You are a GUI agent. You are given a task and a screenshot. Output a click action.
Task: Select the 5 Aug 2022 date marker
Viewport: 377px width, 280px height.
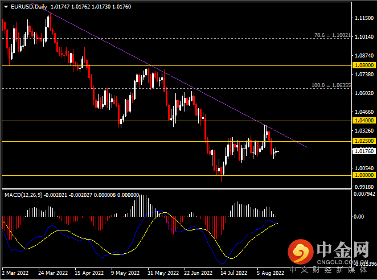point(271,273)
